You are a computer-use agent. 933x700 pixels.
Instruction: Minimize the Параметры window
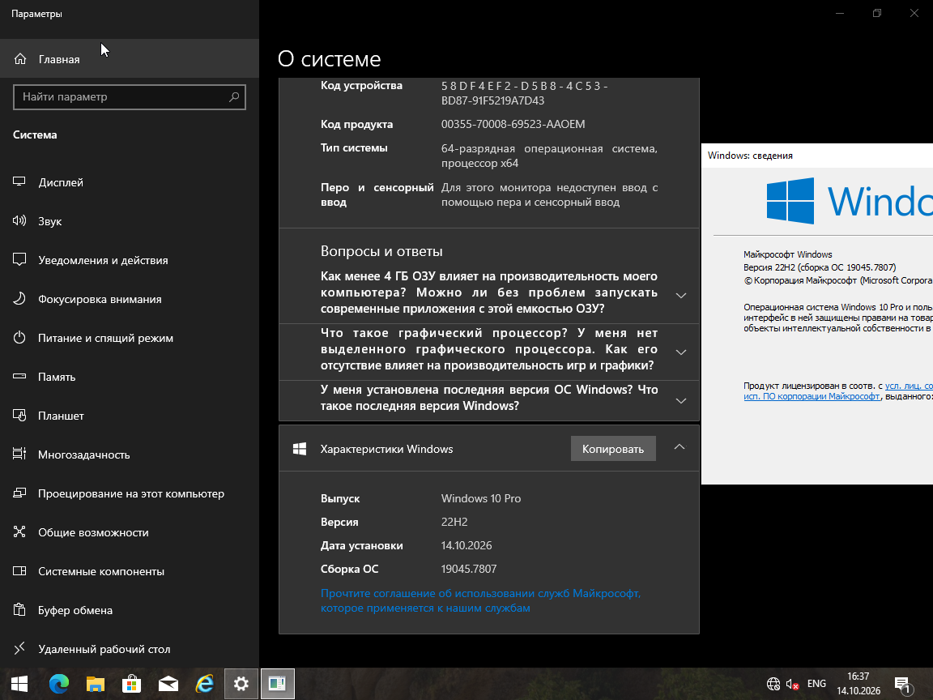coord(840,13)
